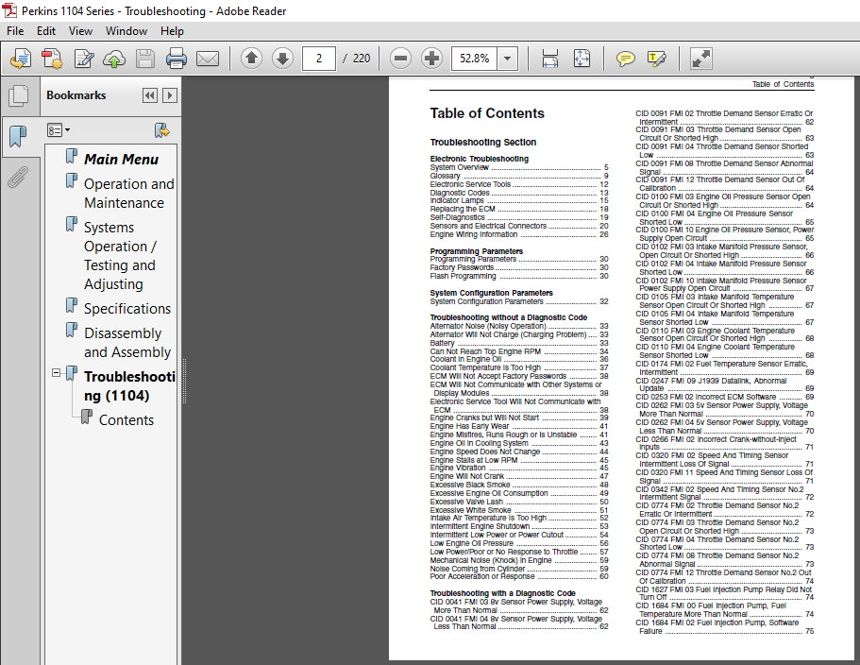860x665 pixels.
Task: Open the File menu
Action: coord(15,31)
